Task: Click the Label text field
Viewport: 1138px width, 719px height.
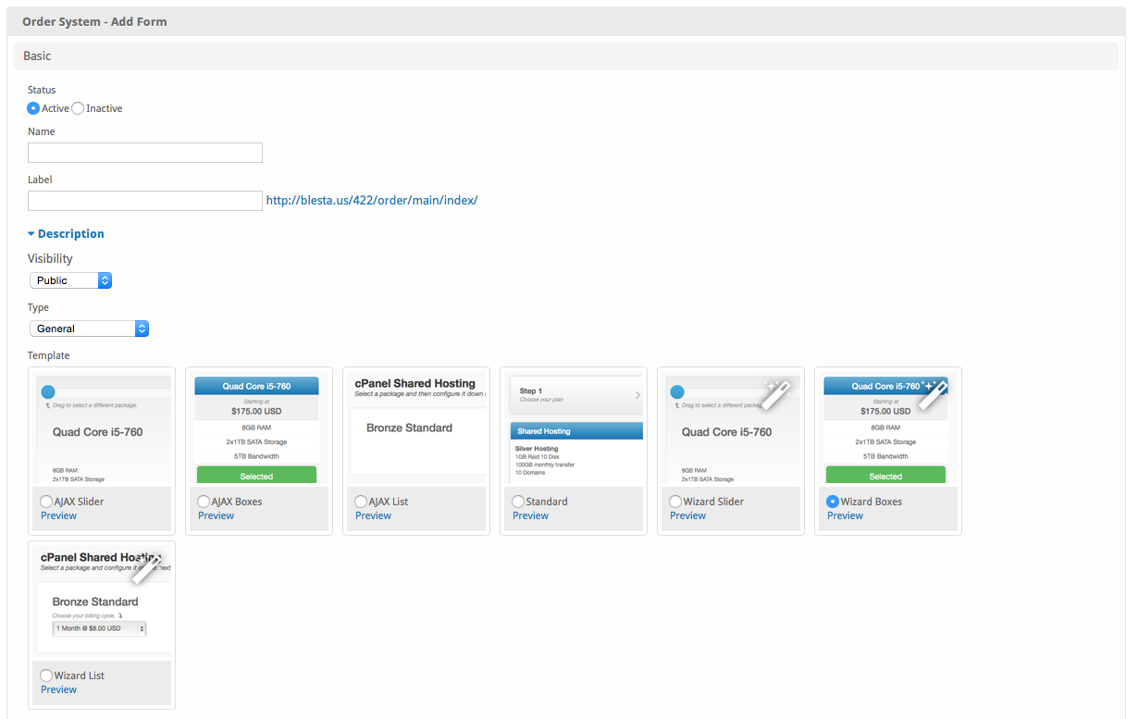Action: pyautogui.click(x=145, y=201)
